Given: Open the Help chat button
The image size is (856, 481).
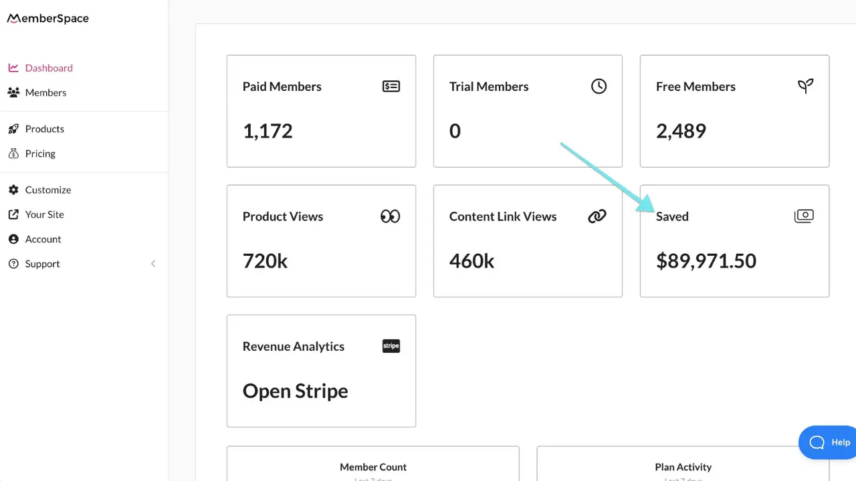Looking at the screenshot, I should click(828, 442).
